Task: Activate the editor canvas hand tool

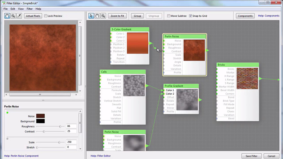Action: click(x=97, y=16)
